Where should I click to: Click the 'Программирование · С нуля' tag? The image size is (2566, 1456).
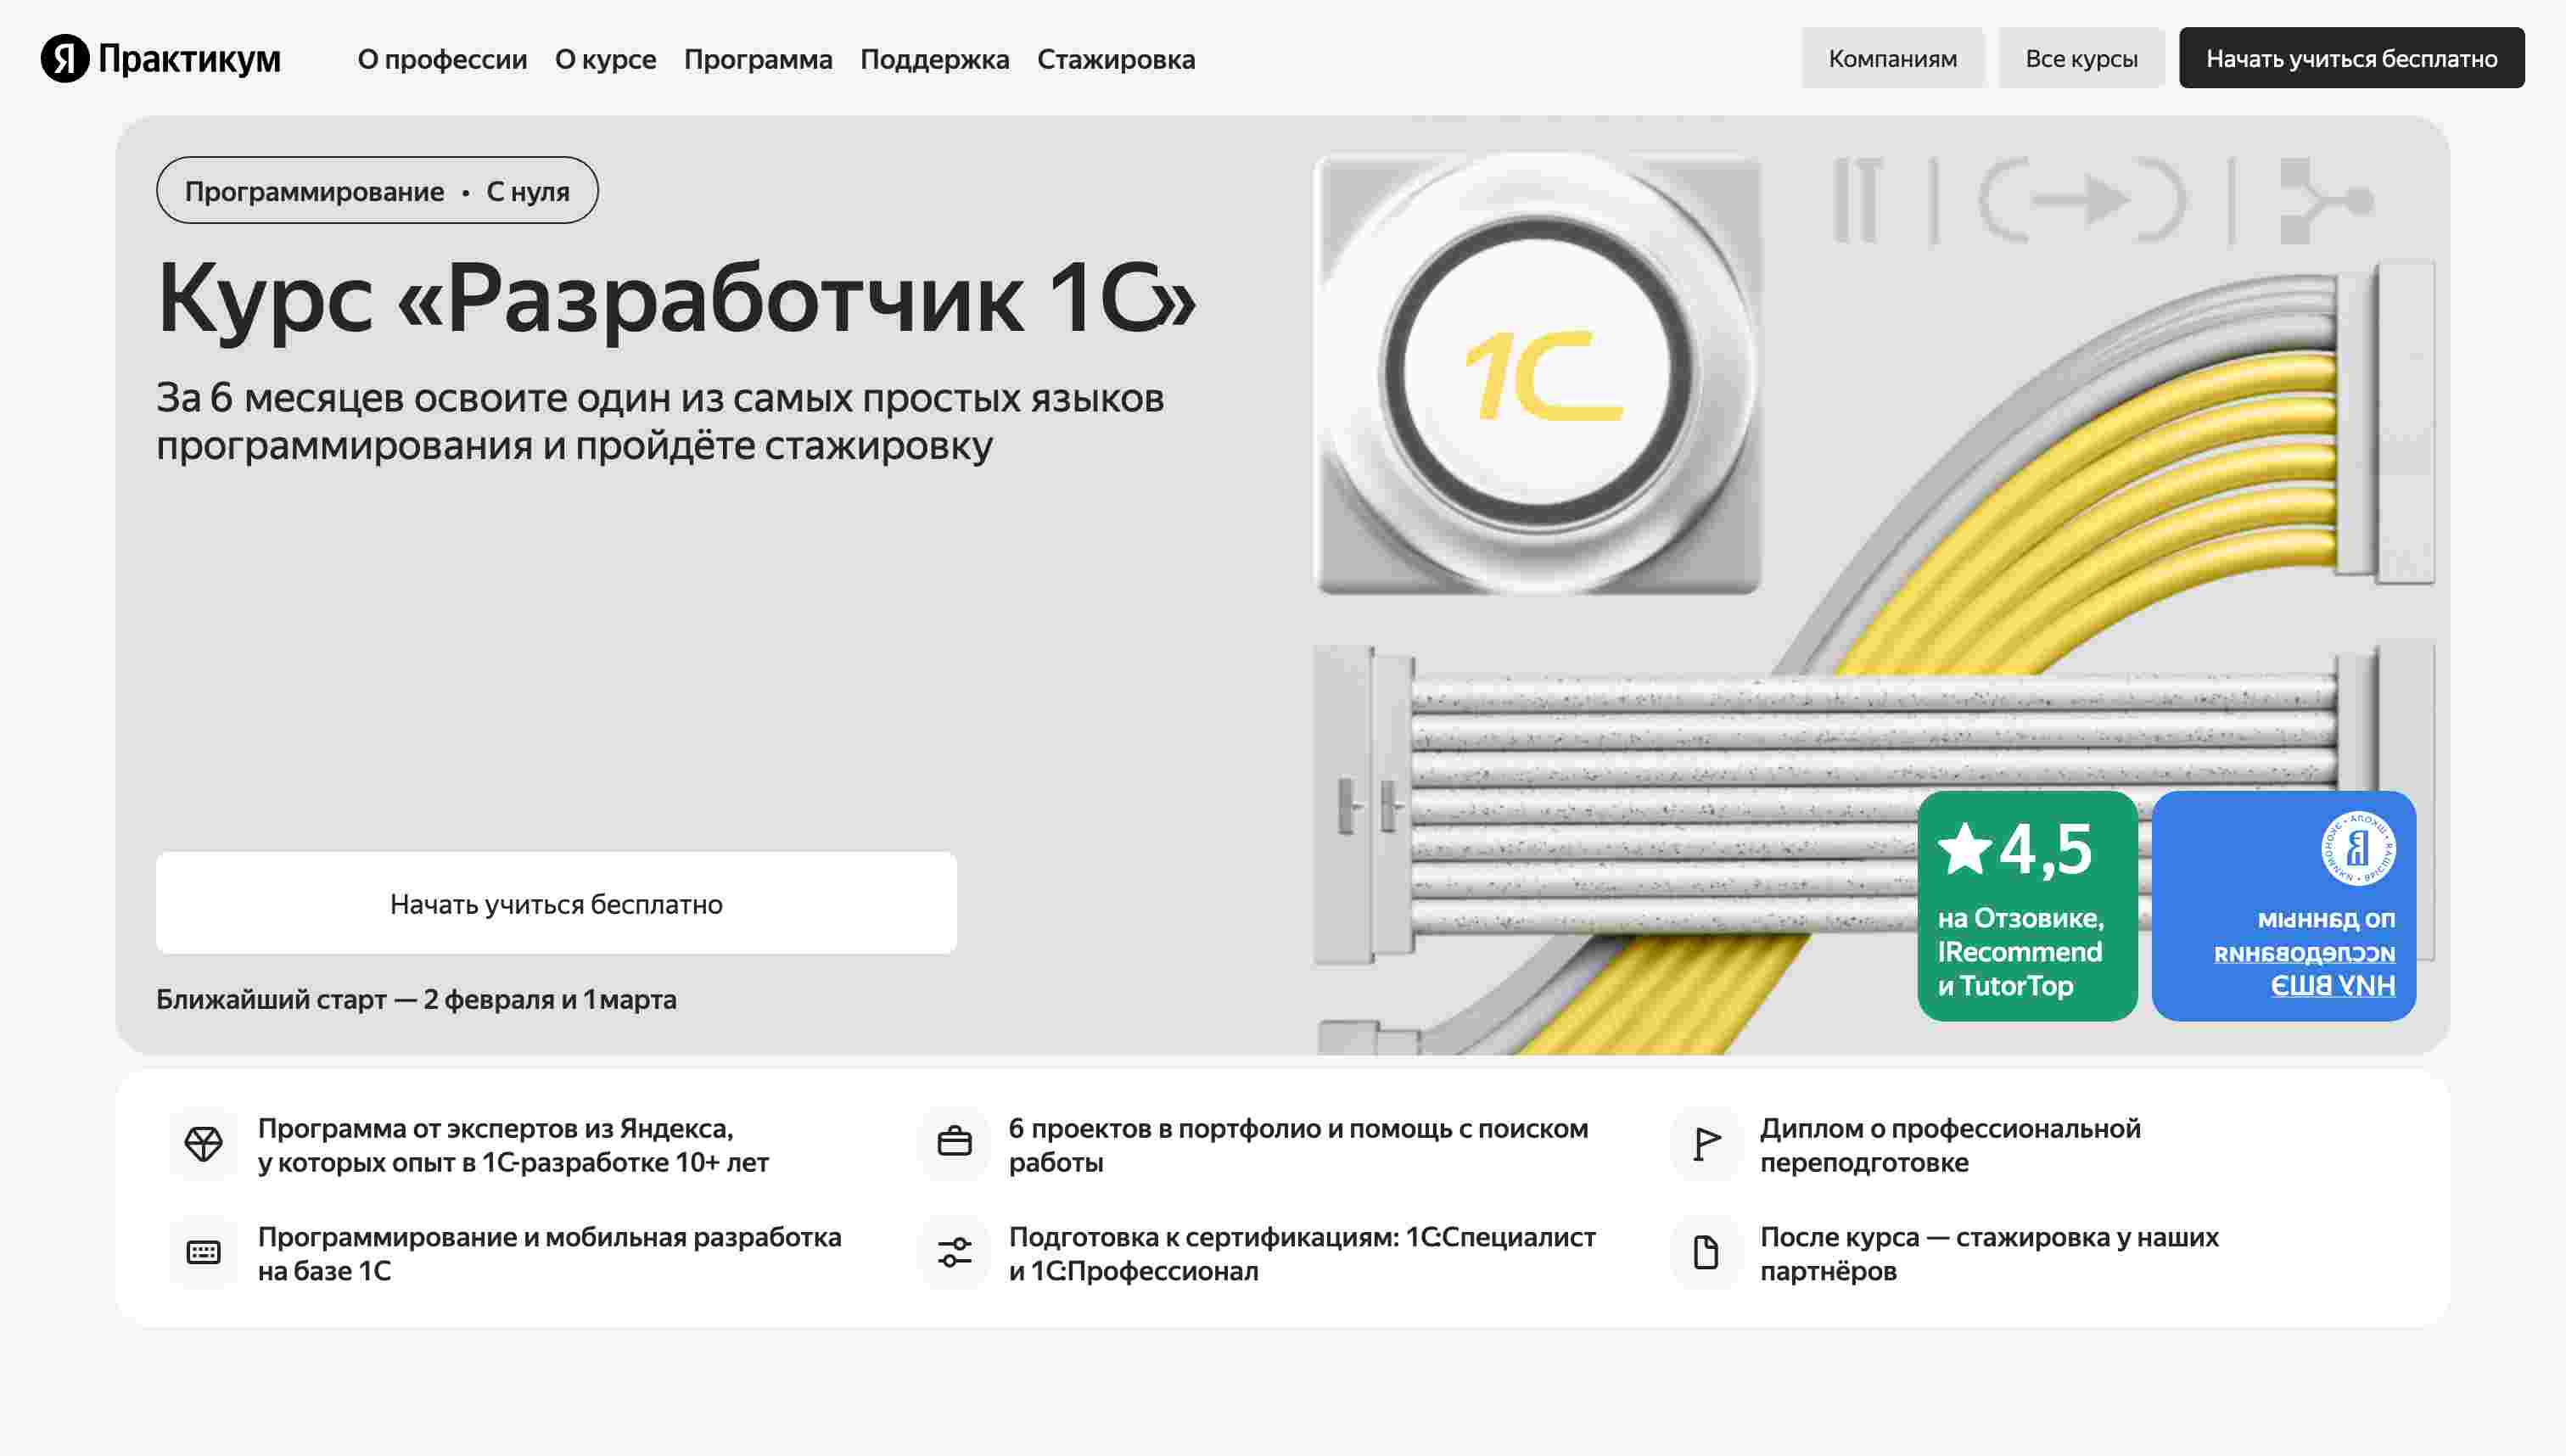[377, 190]
